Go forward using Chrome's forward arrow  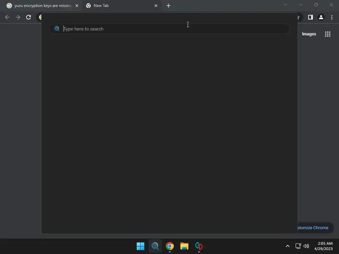pyautogui.click(x=18, y=17)
